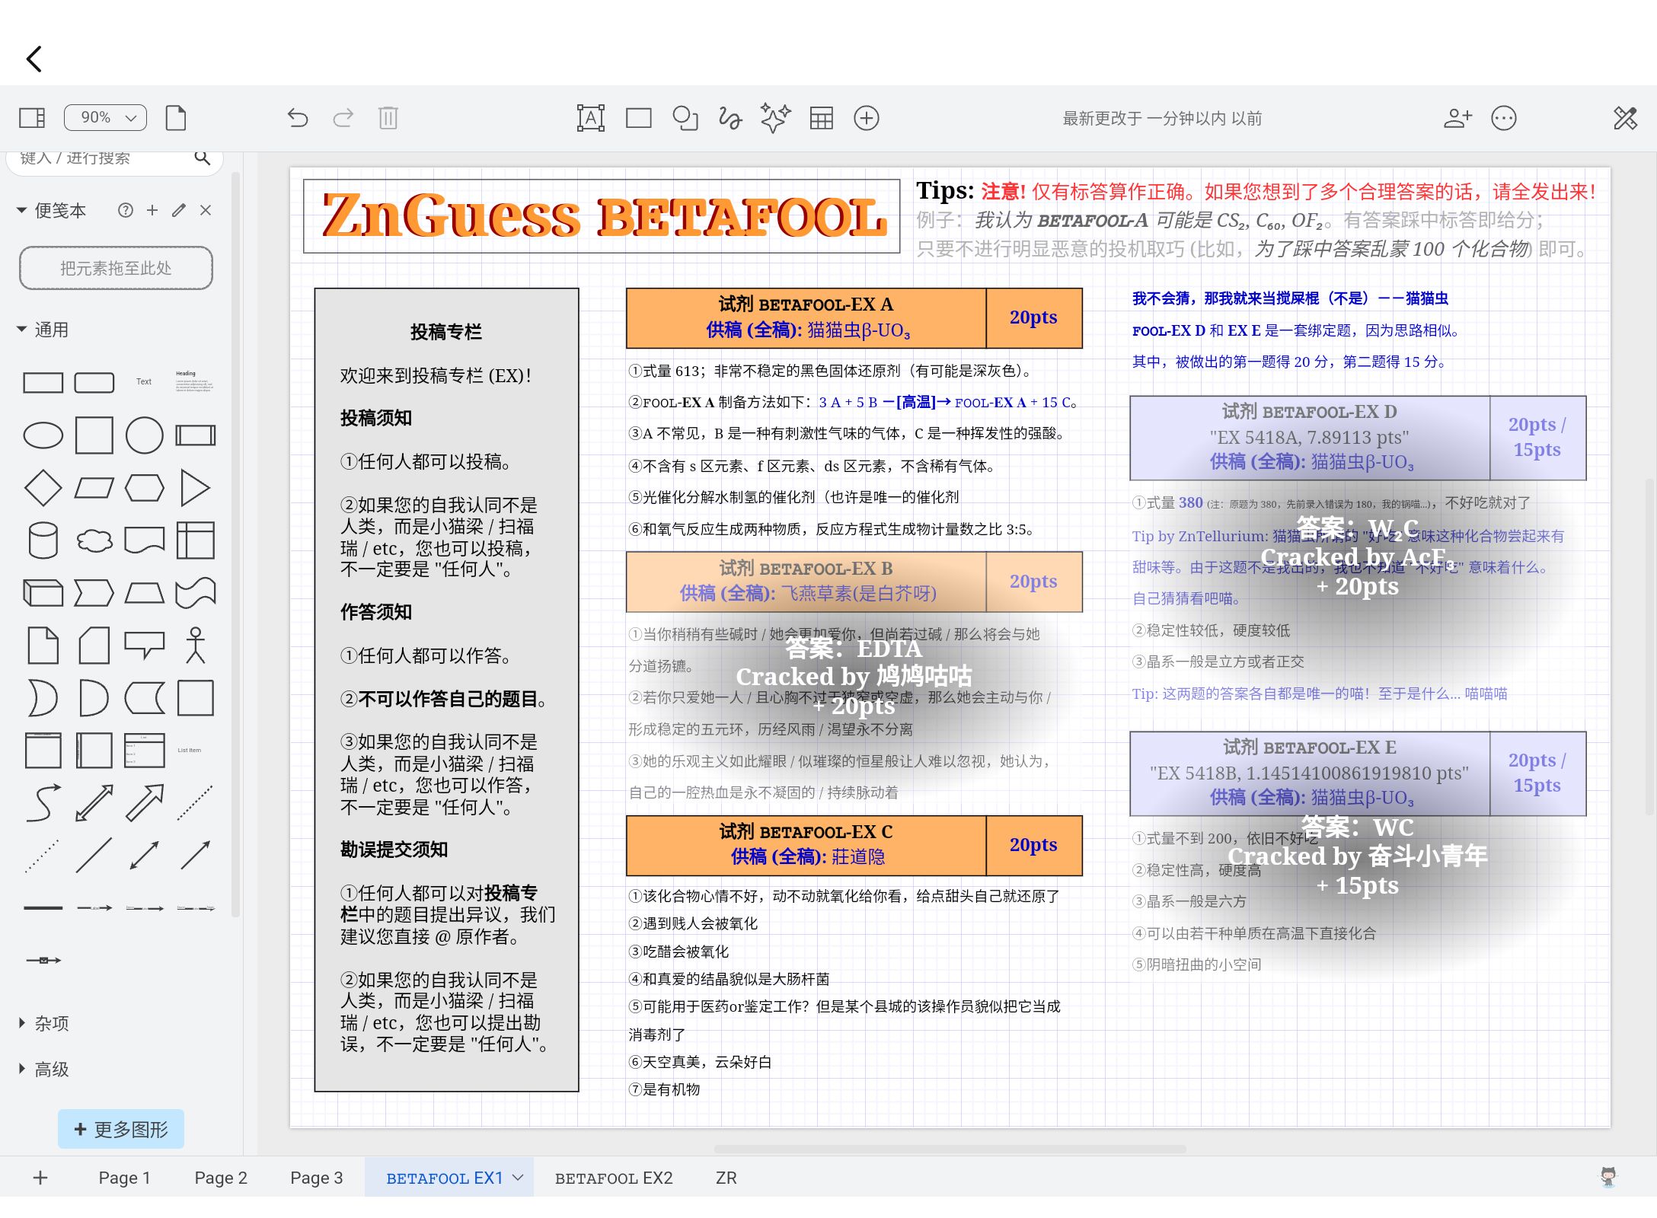Select the text insert tool
The image size is (1657, 1218).
(591, 118)
